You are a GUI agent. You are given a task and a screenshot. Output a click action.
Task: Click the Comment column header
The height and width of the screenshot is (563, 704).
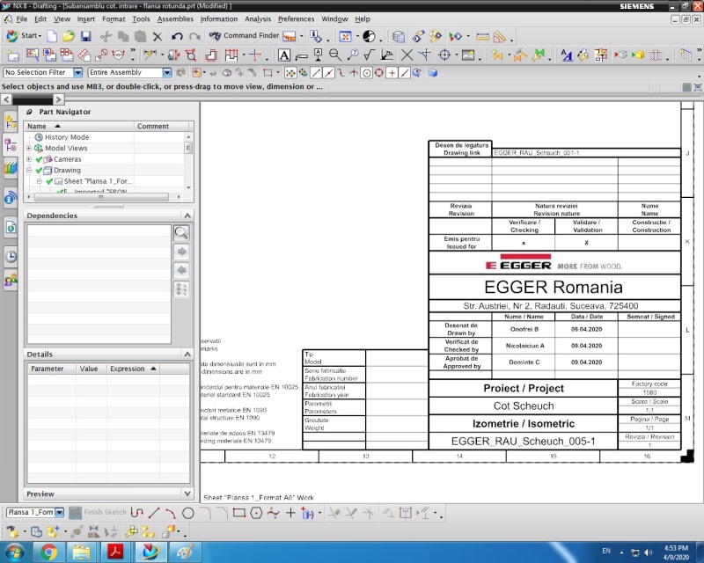(x=161, y=126)
